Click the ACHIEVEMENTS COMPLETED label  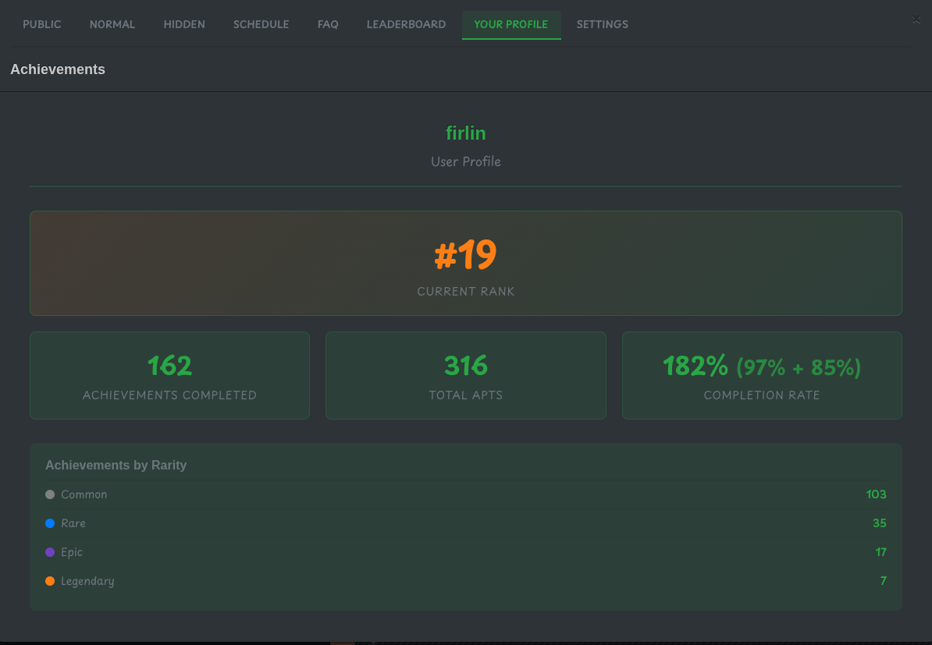(x=170, y=395)
